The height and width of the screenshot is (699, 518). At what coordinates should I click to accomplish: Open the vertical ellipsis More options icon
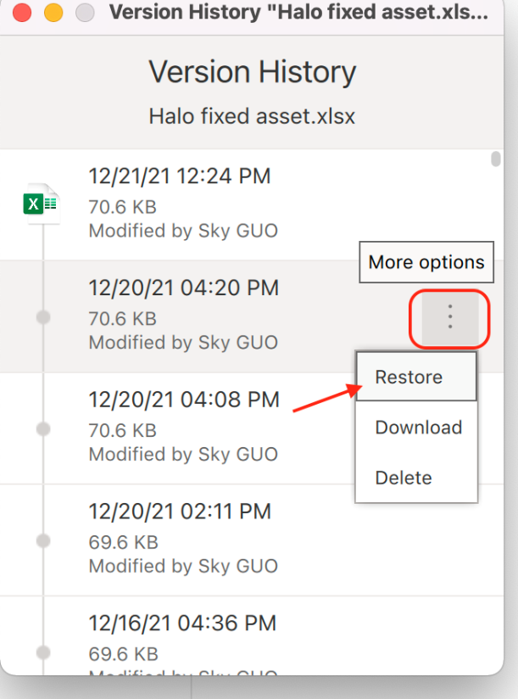[x=448, y=317]
